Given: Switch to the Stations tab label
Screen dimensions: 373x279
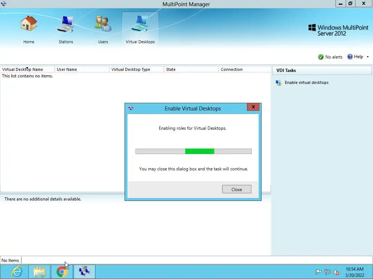Looking at the screenshot, I should click(66, 42).
